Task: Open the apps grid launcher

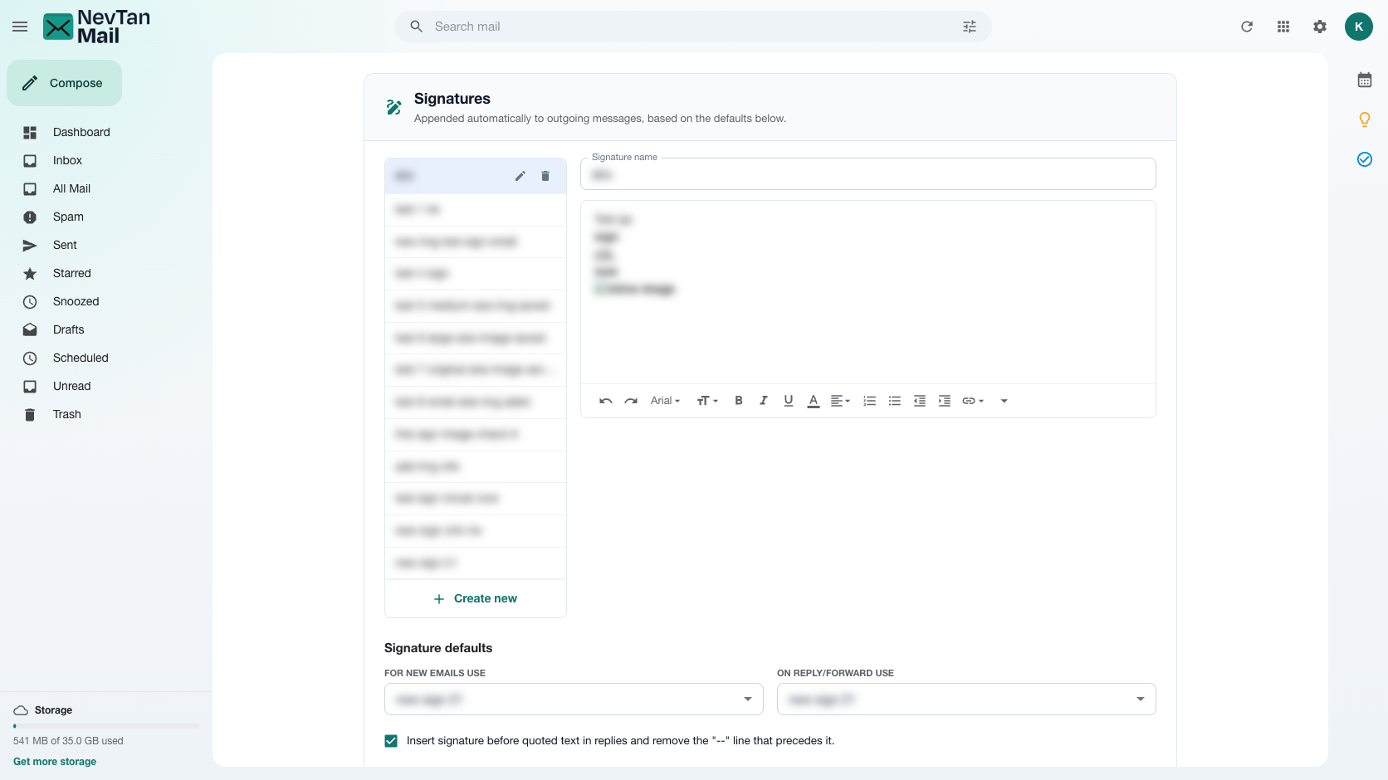Action: (x=1283, y=27)
